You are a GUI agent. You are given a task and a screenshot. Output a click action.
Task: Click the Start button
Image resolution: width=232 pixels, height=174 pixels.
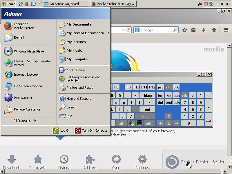pos(8,4)
